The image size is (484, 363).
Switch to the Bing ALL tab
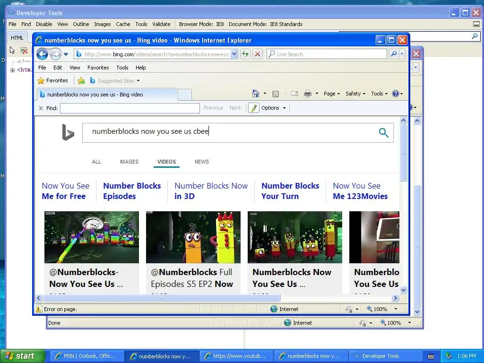[x=96, y=162]
